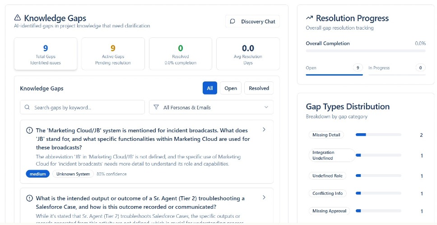Screen dimensions: 437x225
Task: Click the Conflicting Info category pill
Action: 328,193
